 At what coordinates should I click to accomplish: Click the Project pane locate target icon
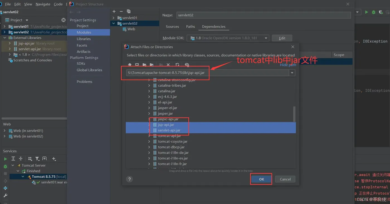pos(64,20)
